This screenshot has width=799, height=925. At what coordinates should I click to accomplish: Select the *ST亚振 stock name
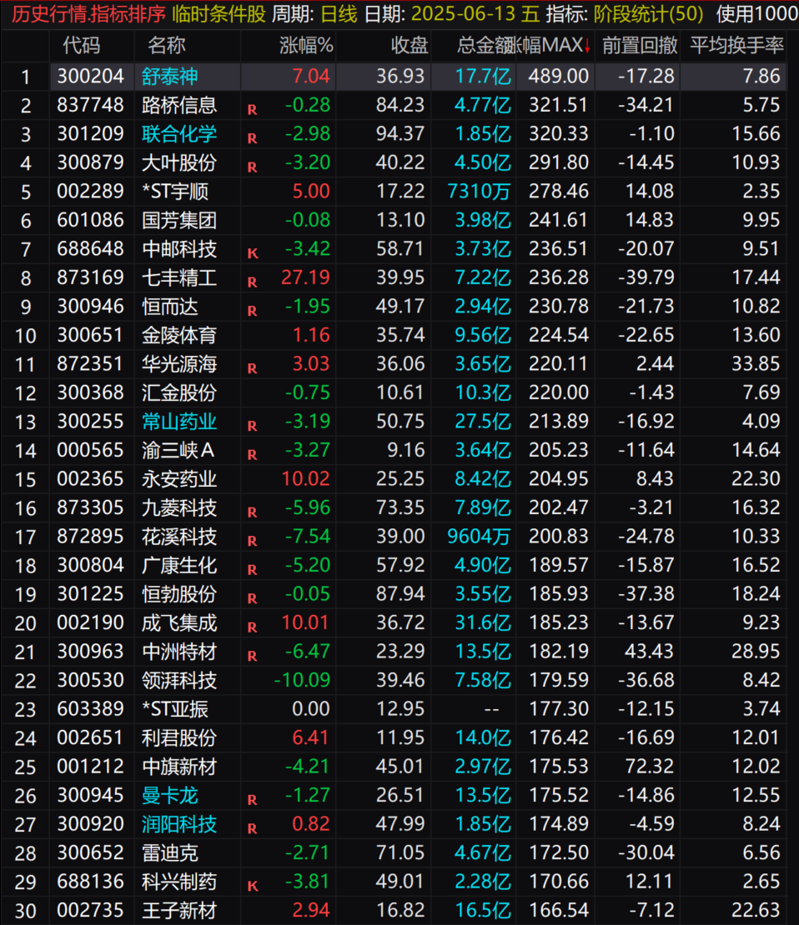pyautogui.click(x=175, y=709)
